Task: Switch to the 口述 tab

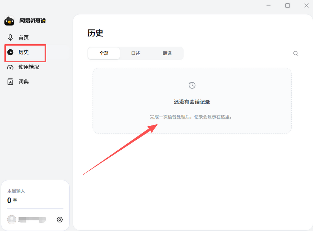Action: [x=136, y=53]
